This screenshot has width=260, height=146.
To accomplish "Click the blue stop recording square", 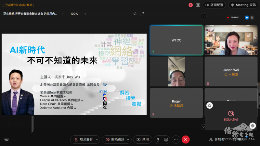I will click(x=247, y=18).
